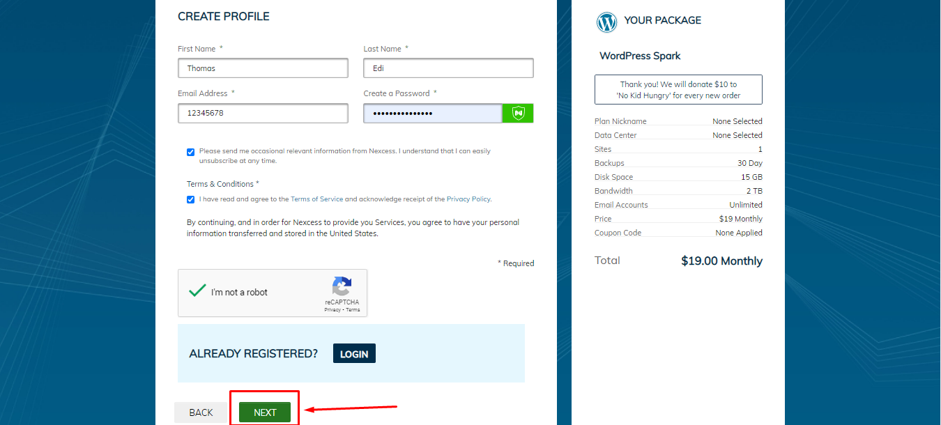Focus the First Name field

263,68
